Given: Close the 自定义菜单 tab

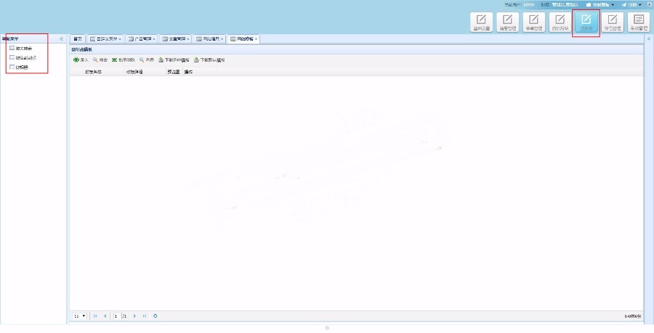Looking at the screenshot, I should pyautogui.click(x=120, y=39).
